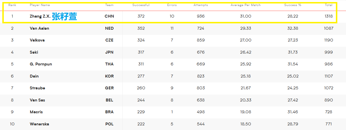Click the Team column header
Image resolution: width=346 pixels, height=130 pixels.
(x=109, y=5)
